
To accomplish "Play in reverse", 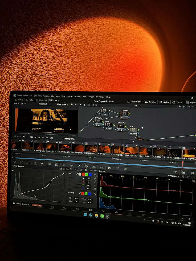I will (x=35, y=137).
